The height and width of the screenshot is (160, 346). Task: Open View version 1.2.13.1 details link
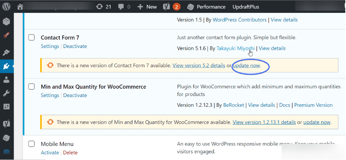tap(264, 122)
